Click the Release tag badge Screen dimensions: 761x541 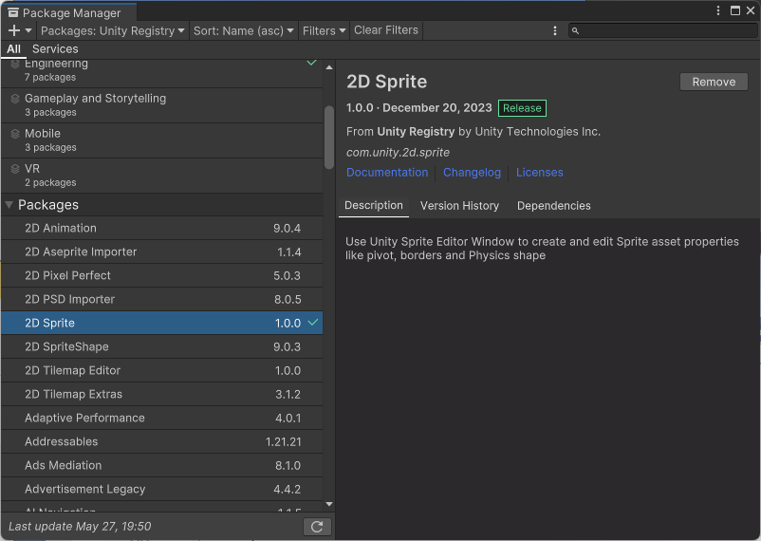522,108
